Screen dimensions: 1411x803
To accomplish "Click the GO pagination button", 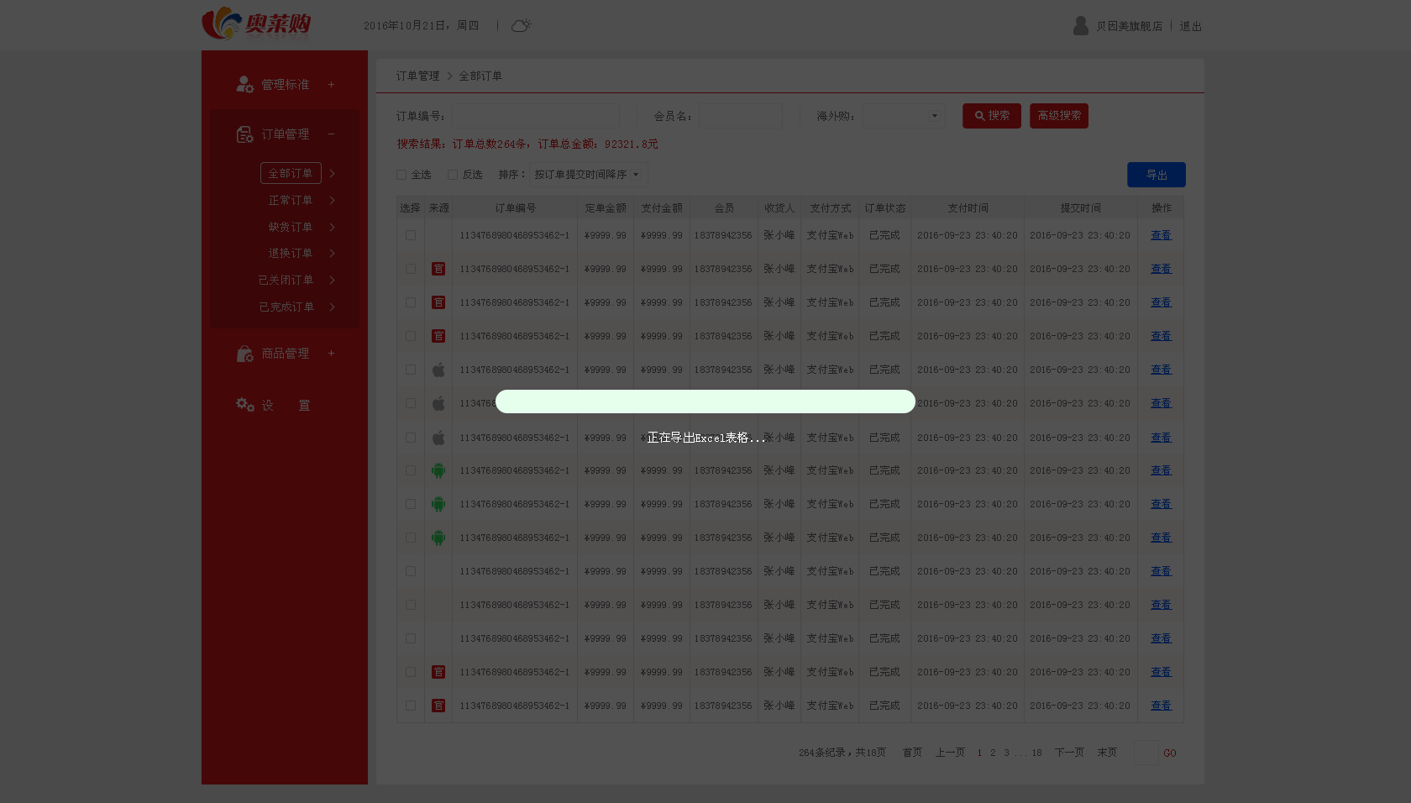I will click(1170, 753).
